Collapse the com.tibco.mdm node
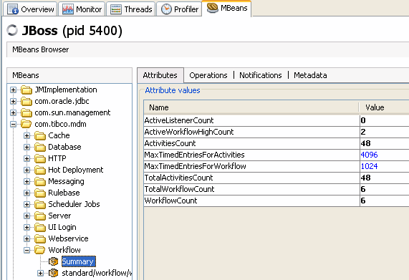 pyautogui.click(x=13, y=125)
